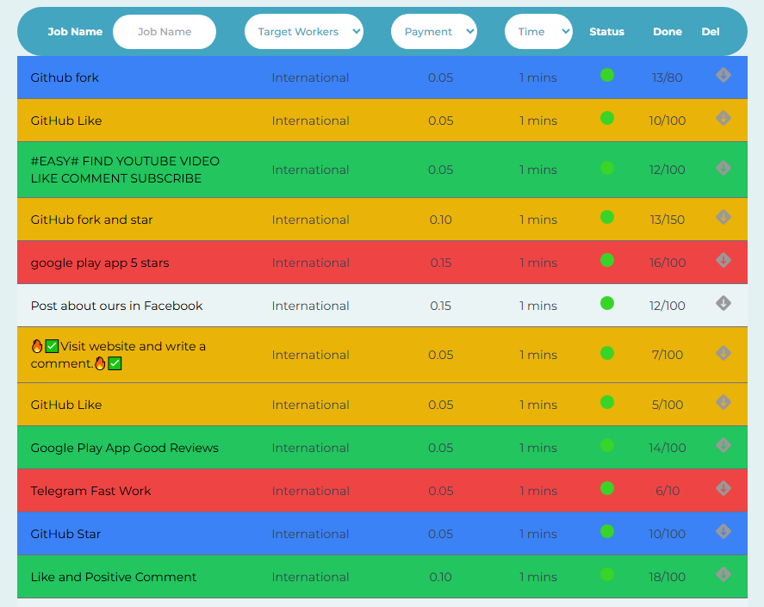Click the delete icon for Github fork

(723, 75)
